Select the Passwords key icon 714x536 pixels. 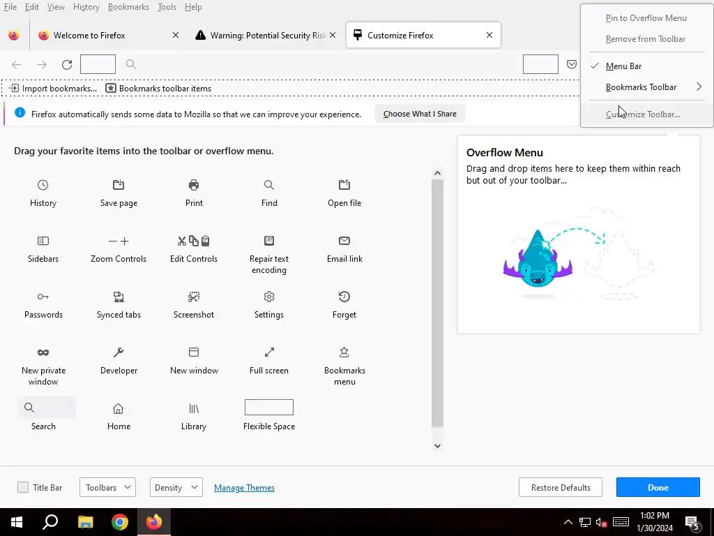[x=43, y=297]
